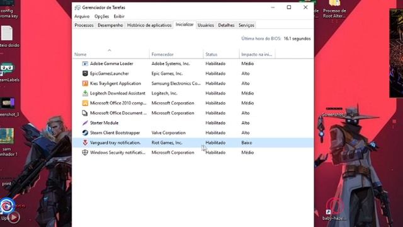Image resolution: width=403 pixels, height=227 pixels.
Task: Select Logitech Download Assistant name
Action: [118, 93]
